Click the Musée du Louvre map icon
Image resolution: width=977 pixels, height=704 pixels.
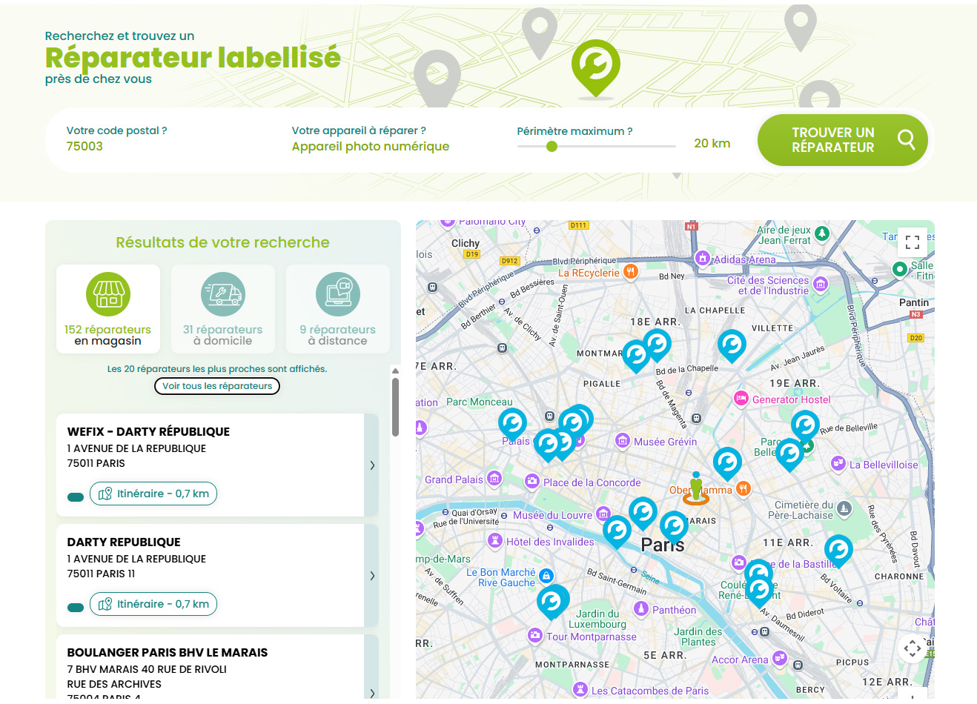click(x=603, y=514)
